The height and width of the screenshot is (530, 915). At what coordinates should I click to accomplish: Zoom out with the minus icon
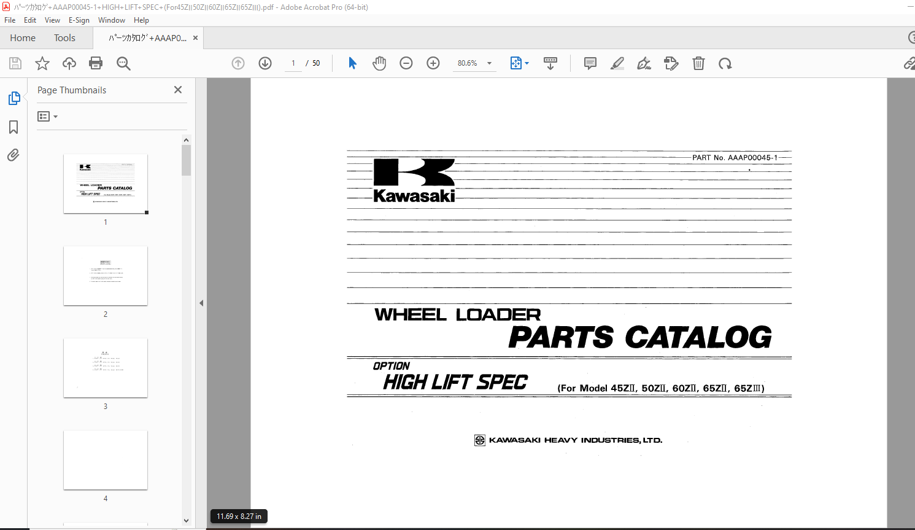click(406, 63)
